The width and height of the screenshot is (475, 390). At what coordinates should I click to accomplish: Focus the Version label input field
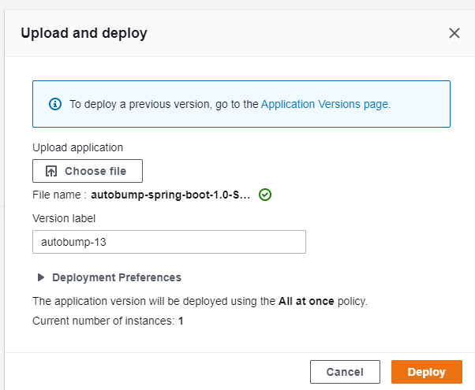click(169, 242)
